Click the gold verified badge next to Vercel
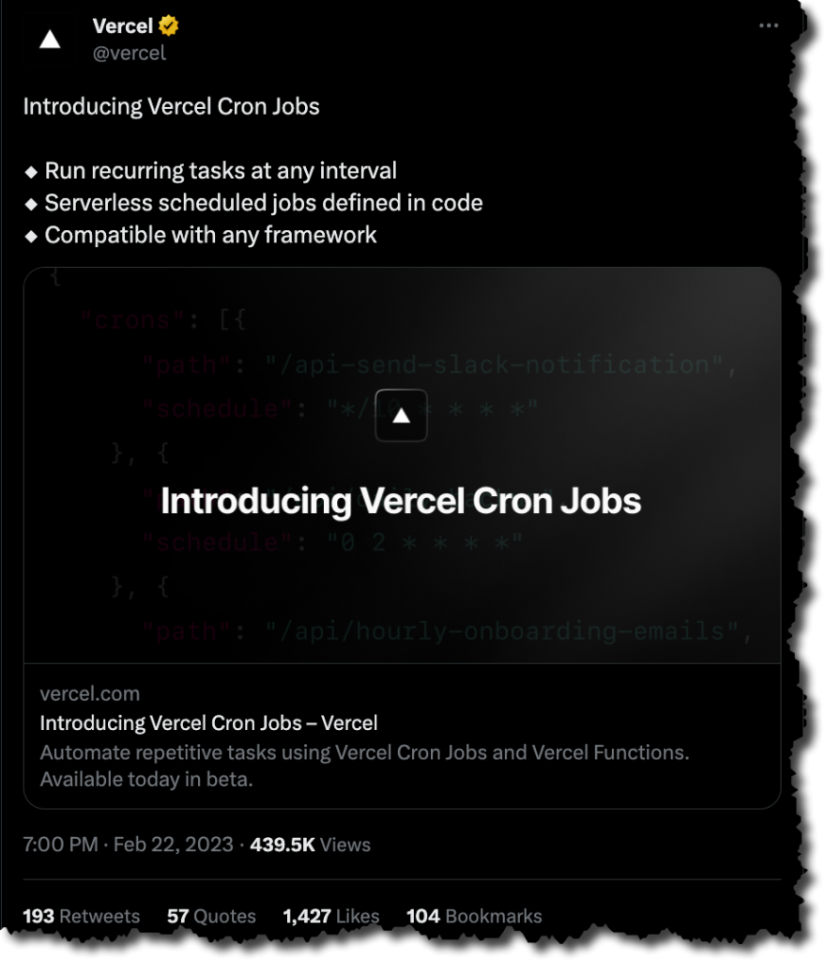Viewport: 826px width, 962px height. click(167, 25)
